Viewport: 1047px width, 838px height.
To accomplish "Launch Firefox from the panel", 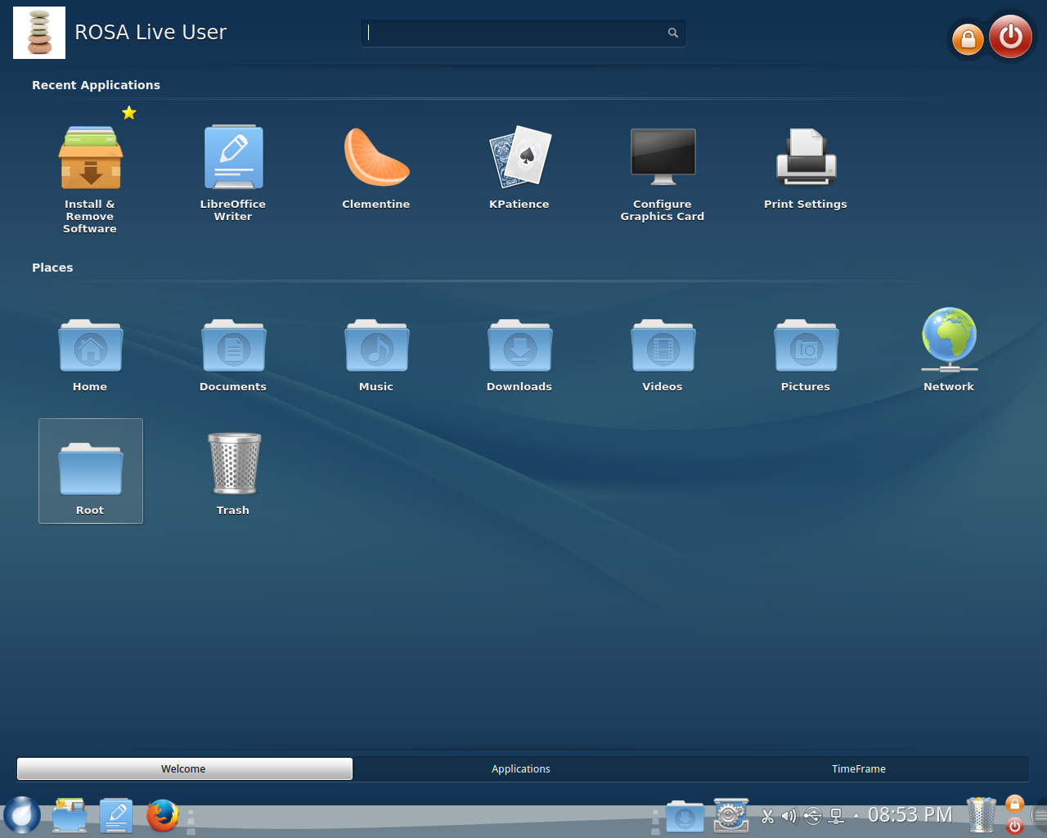I will click(x=163, y=816).
